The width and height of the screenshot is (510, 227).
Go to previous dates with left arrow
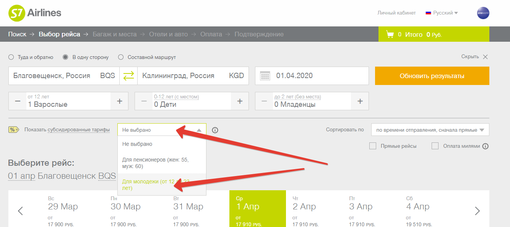point(21,211)
